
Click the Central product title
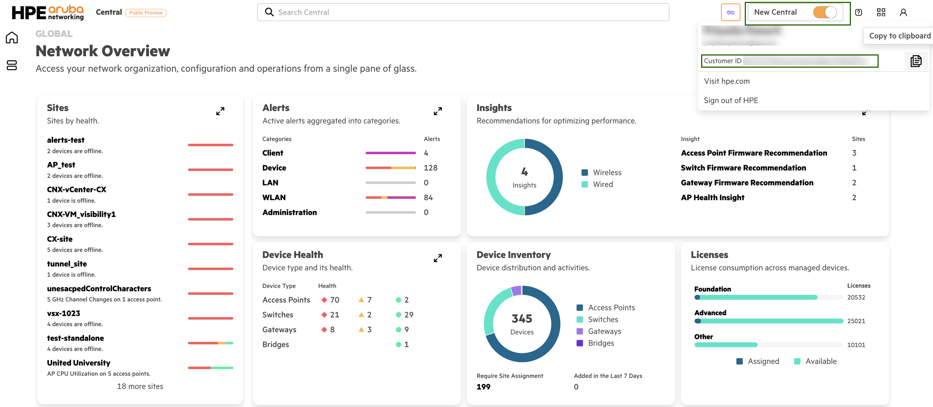pos(109,12)
